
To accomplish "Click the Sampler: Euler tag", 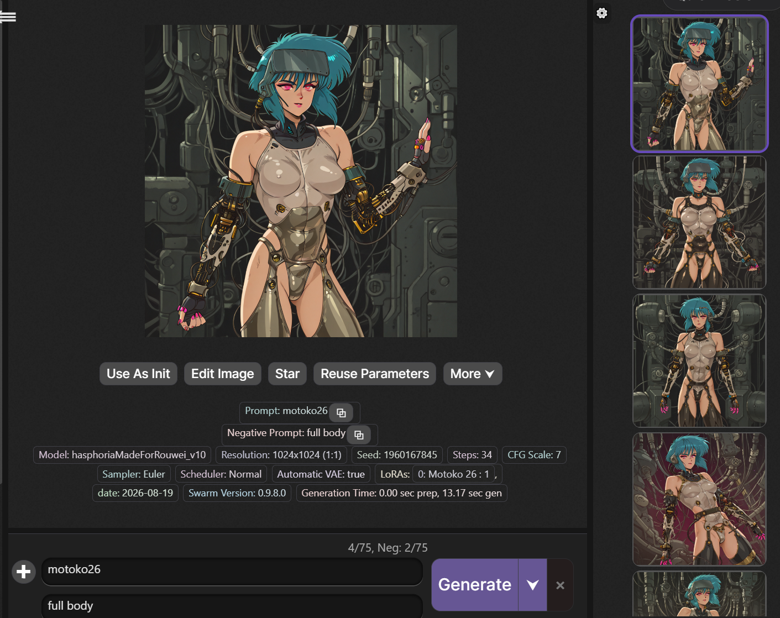I will click(134, 474).
